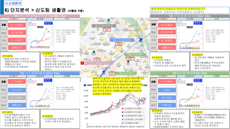Click the 718세대 blue cell
Image resolution: width=230 pixels, height=129 pixels.
(167, 105)
